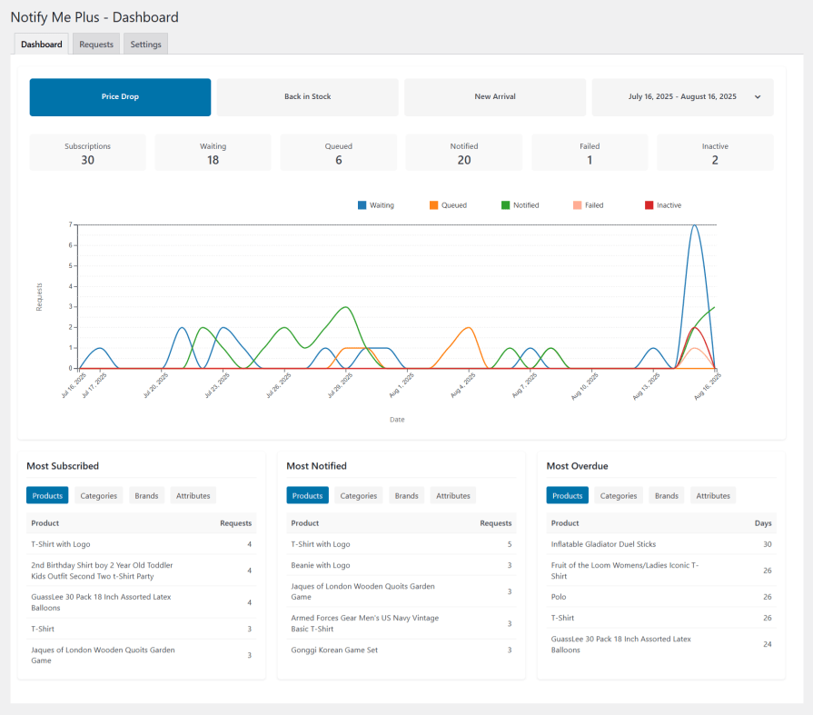Select the Price Drop button
The height and width of the screenshot is (715, 813).
[x=120, y=97]
